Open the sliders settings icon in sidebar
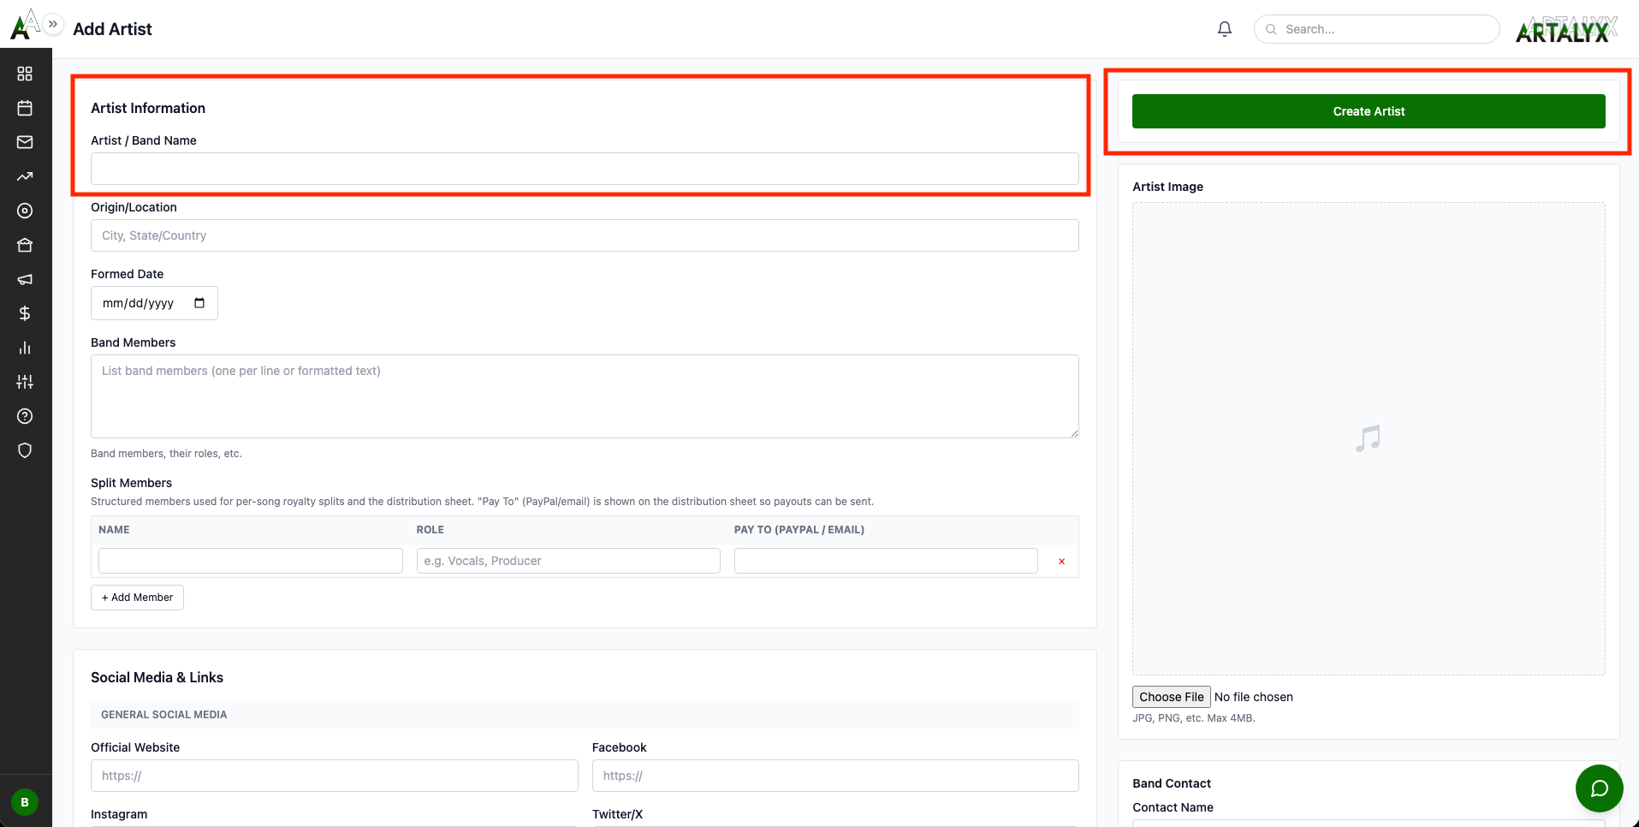This screenshot has height=827, width=1639. pyautogui.click(x=25, y=382)
